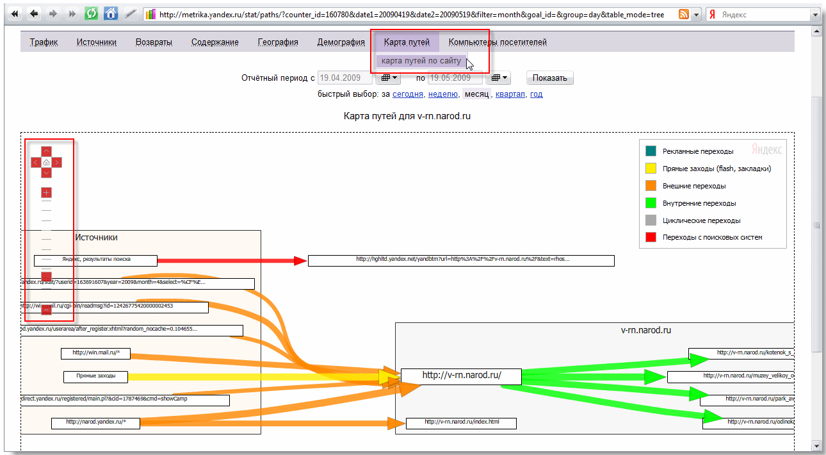Image resolution: width=826 pixels, height=455 pixels.
Task: Click the orange RSS feed icon
Action: [684, 14]
